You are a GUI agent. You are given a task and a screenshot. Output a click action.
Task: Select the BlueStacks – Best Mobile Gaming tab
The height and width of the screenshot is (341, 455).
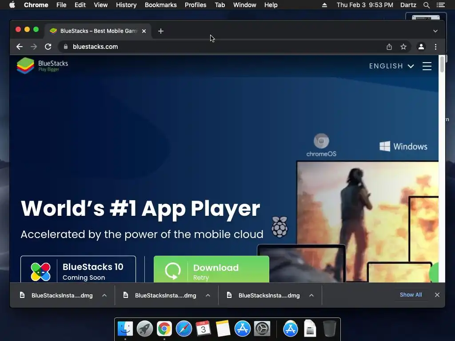97,31
